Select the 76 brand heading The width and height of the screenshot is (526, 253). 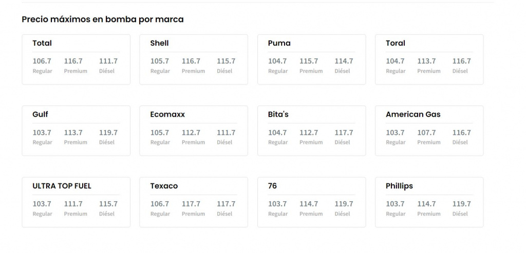[272, 186]
